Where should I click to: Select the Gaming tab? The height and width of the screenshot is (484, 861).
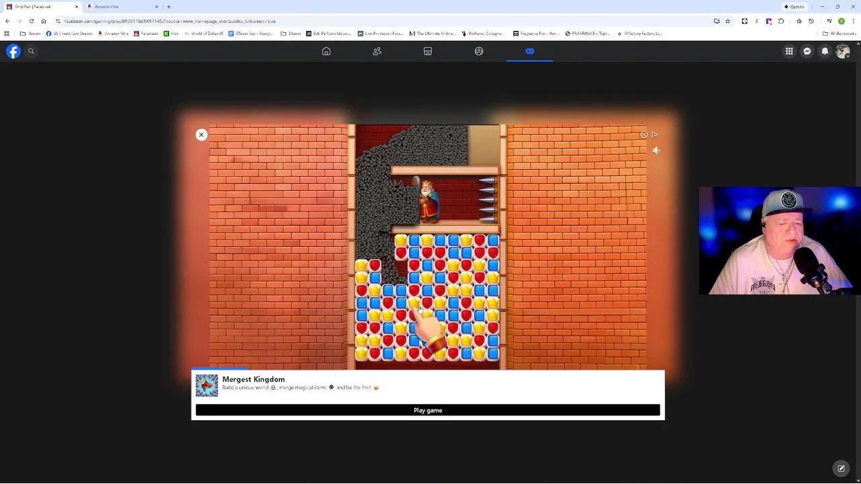(x=529, y=51)
